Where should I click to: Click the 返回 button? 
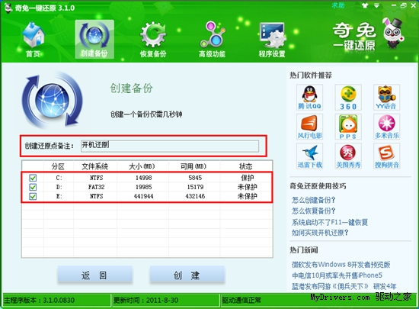(x=94, y=275)
